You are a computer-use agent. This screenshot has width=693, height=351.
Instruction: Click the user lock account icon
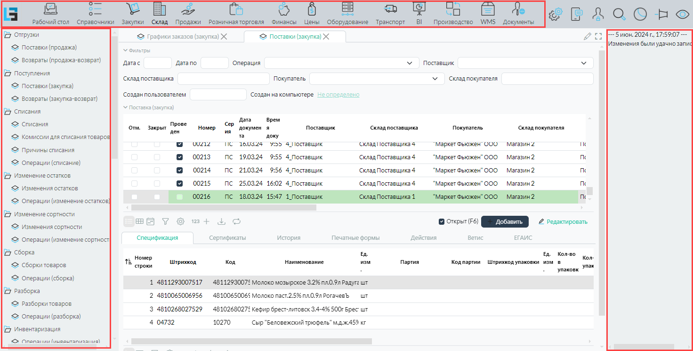pyautogui.click(x=598, y=14)
